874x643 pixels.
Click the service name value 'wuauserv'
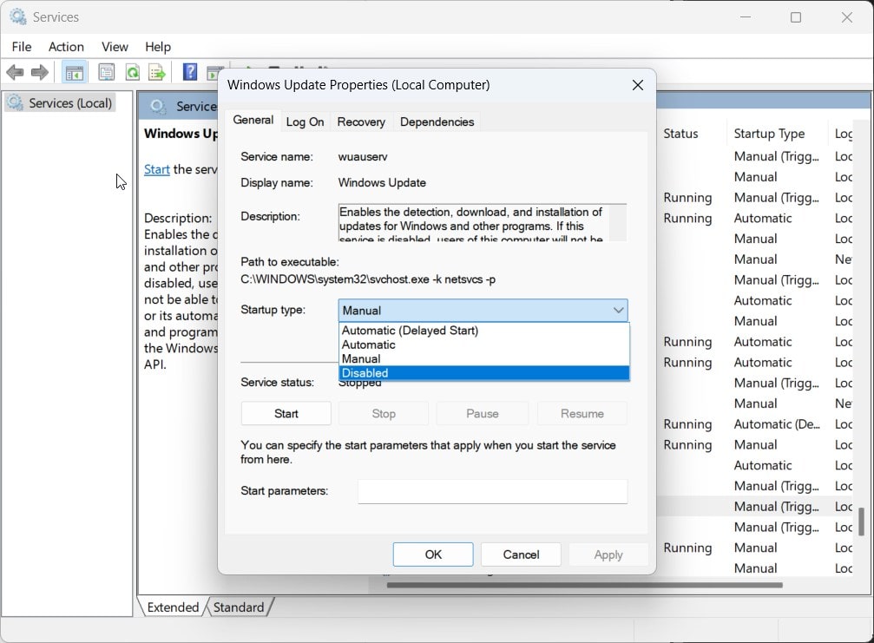click(362, 156)
